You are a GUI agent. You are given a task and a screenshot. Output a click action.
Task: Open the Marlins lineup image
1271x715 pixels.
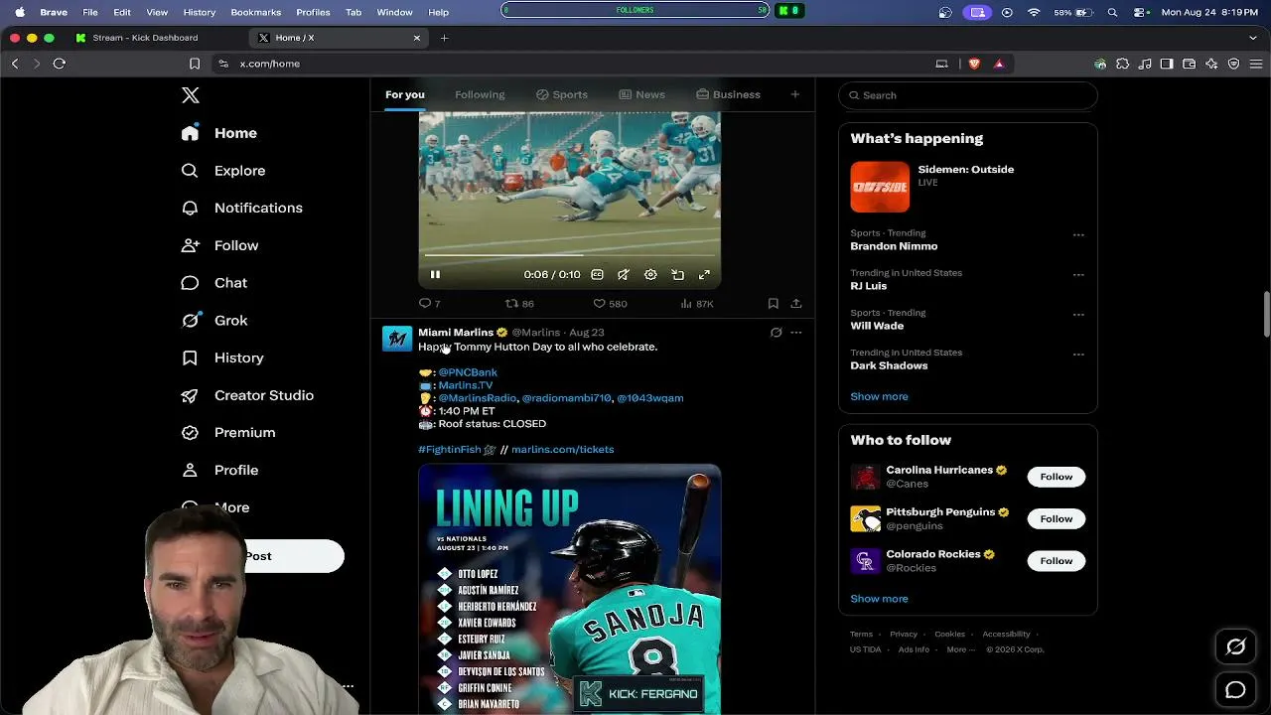click(569, 589)
